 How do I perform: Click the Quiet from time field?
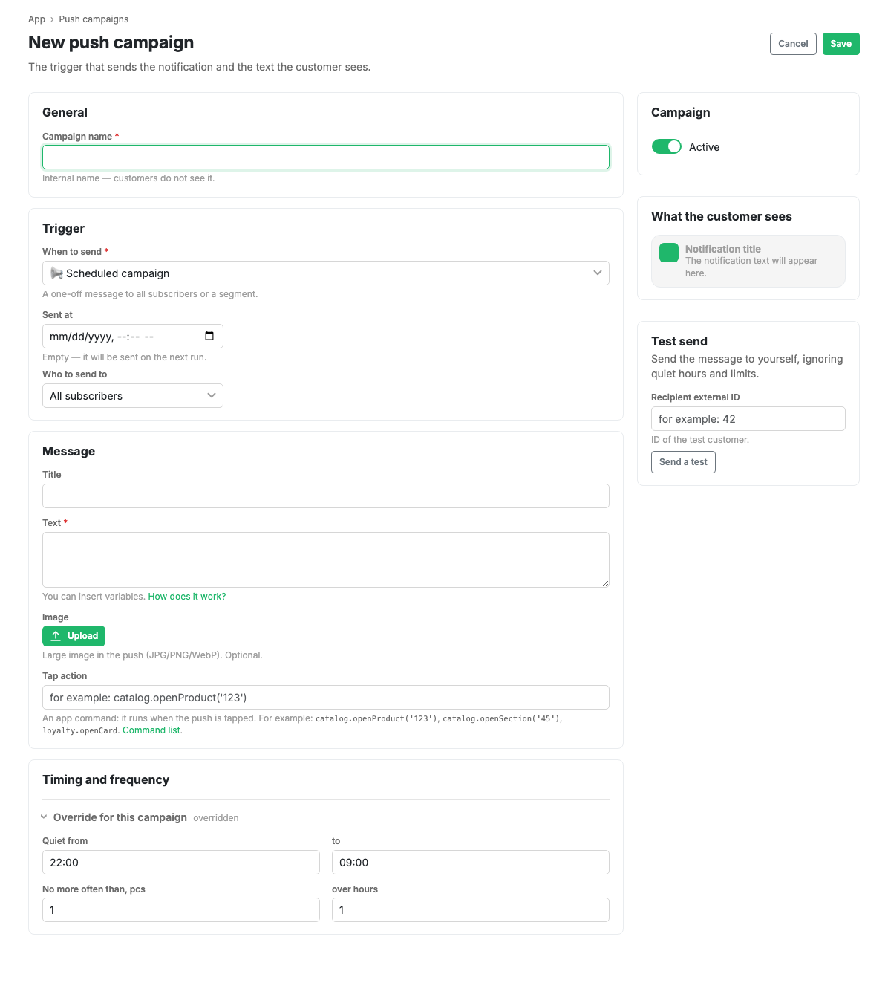point(181,863)
